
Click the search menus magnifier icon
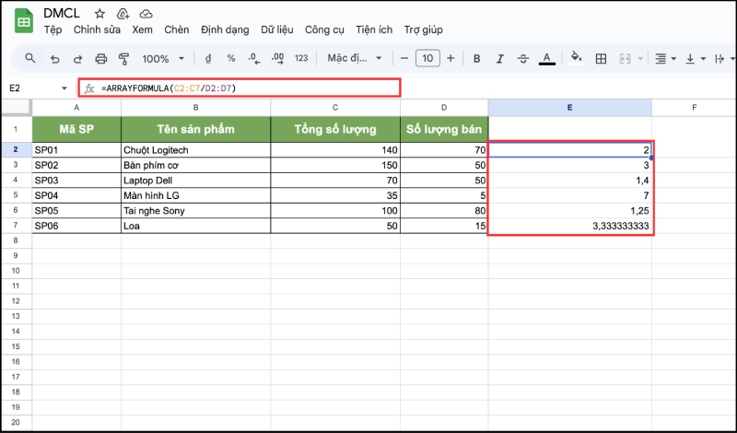point(30,59)
